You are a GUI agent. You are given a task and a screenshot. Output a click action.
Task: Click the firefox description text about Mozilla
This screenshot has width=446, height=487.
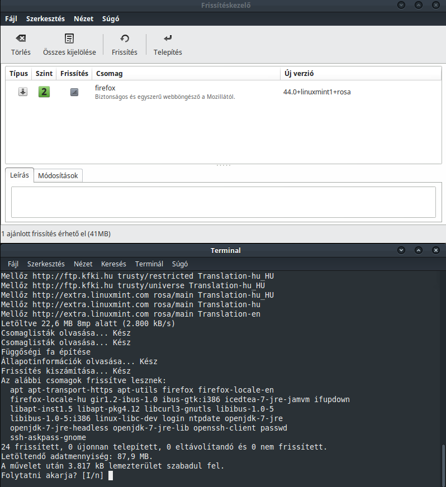[x=165, y=97]
